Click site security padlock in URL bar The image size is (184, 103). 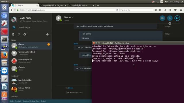tap(18, 10)
